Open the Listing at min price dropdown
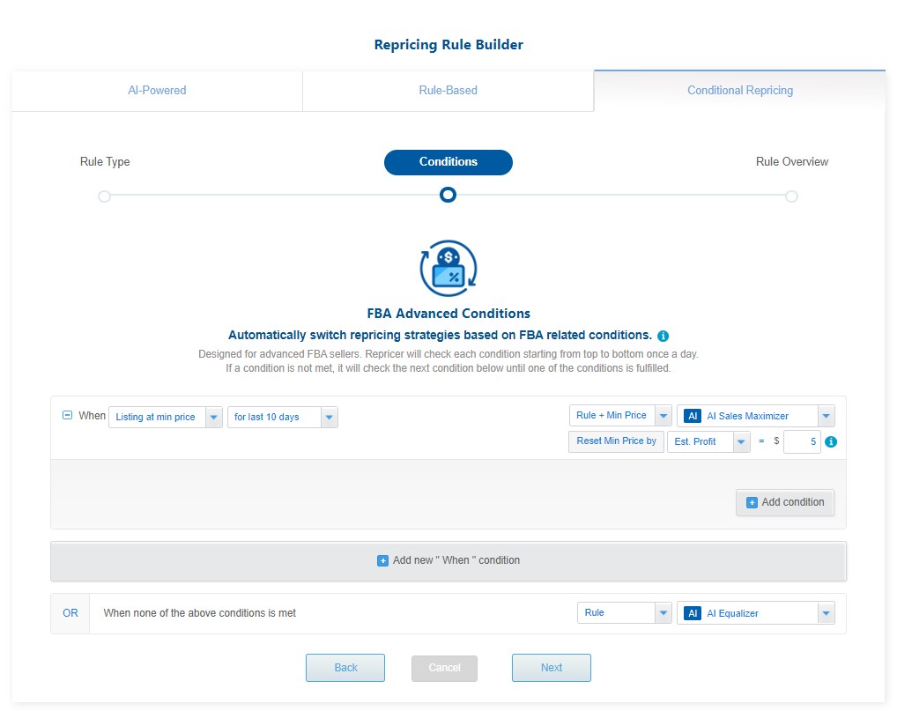Image resolution: width=897 pixels, height=711 pixels. click(x=166, y=417)
